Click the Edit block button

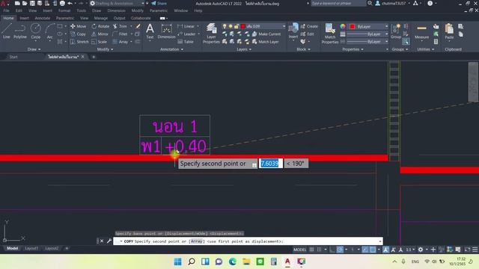[x=308, y=34]
